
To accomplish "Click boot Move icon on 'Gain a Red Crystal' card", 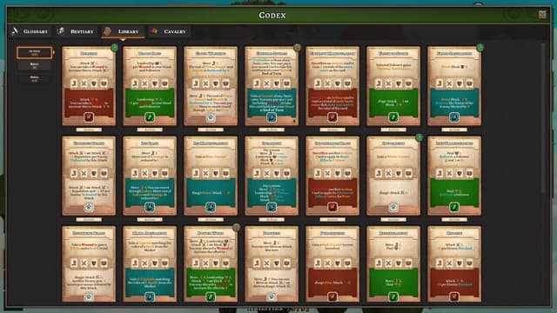I will 318,263.
